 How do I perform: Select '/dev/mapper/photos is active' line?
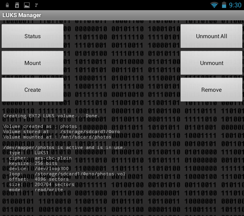click(64, 148)
